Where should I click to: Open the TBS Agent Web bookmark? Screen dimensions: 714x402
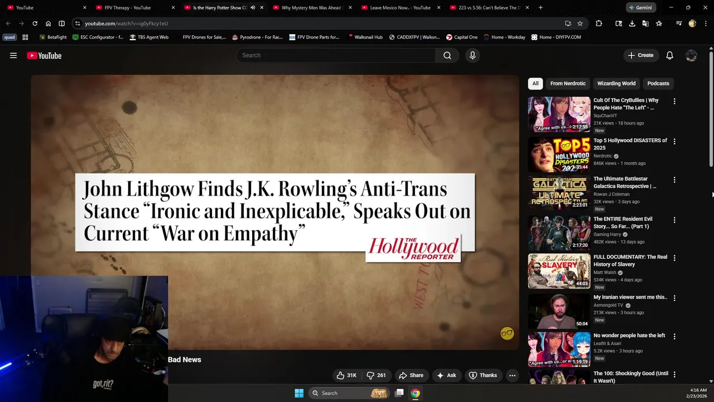(149, 37)
